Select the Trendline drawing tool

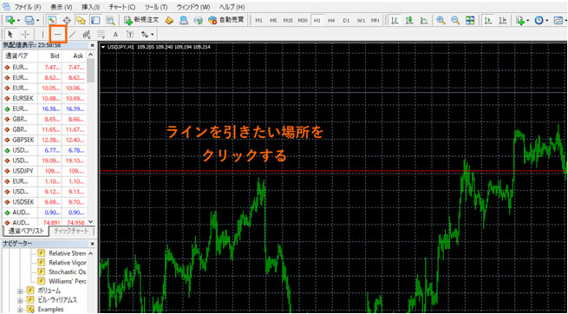(73, 35)
